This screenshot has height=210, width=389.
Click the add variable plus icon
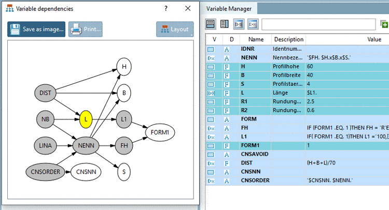coord(384,24)
